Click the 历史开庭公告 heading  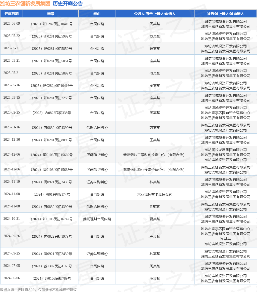68,4
